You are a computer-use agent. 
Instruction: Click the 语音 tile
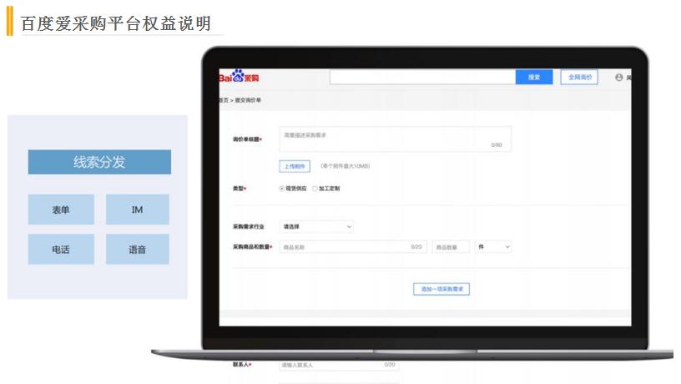click(137, 250)
